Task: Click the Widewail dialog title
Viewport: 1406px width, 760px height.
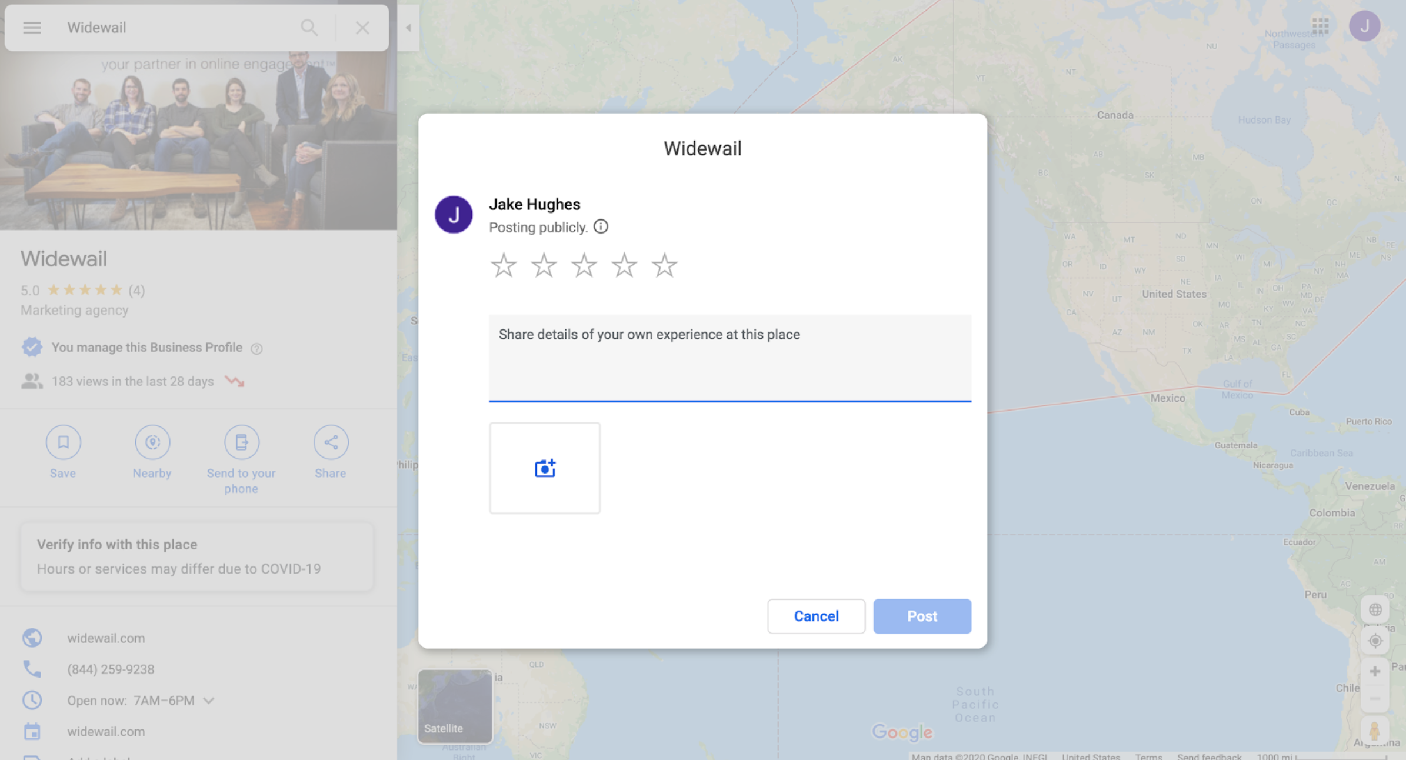Action: click(702, 148)
